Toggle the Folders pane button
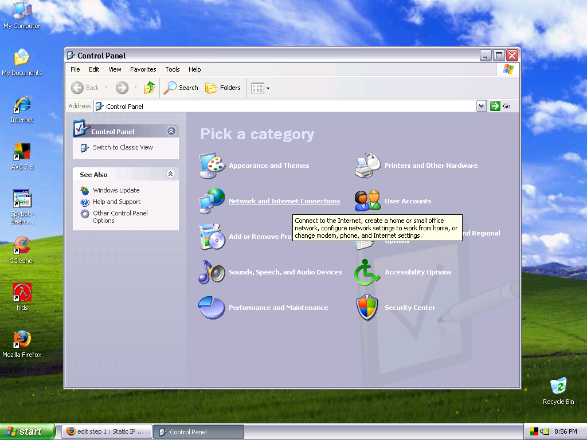This screenshot has width=587, height=440. coord(223,88)
